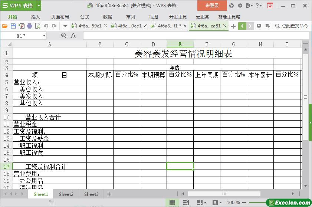The image size is (312, 207).
Task: Open the insert function fx button
Action: [x=73, y=36]
